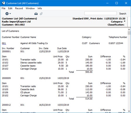
Task: Click 'Cassette deck' item name
Action: tap(27, 89)
